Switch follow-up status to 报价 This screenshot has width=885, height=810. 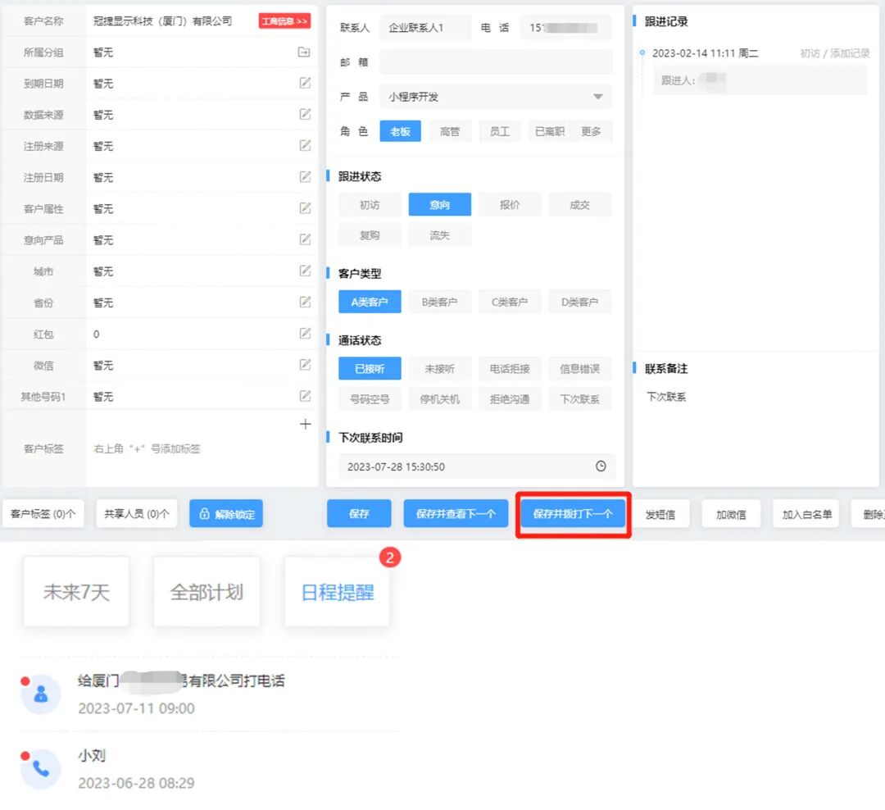click(x=510, y=204)
